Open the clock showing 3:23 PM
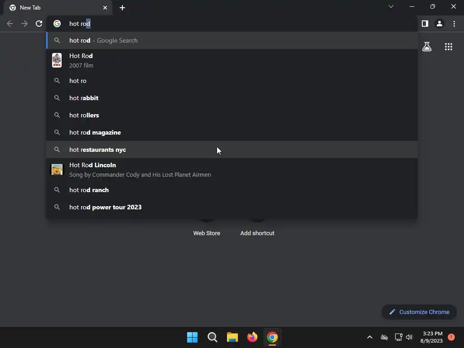Screen dimensions: 464x348 click(431, 337)
